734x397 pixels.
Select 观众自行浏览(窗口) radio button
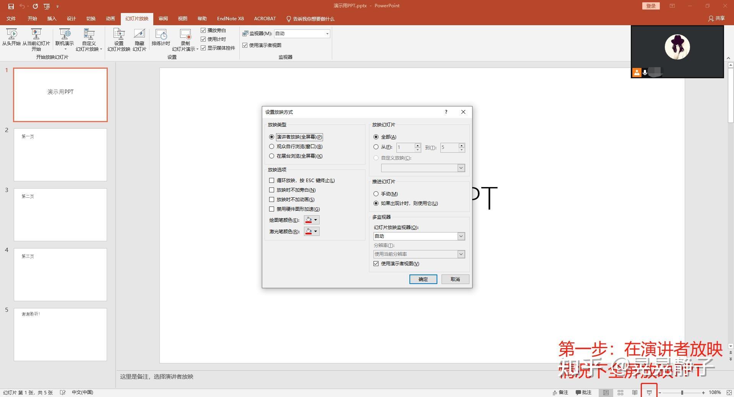point(272,146)
